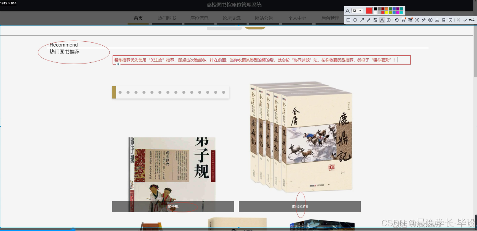Pick the purple color swatch

[398, 9]
